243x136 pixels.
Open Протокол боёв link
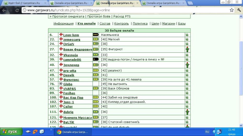pos(99,16)
